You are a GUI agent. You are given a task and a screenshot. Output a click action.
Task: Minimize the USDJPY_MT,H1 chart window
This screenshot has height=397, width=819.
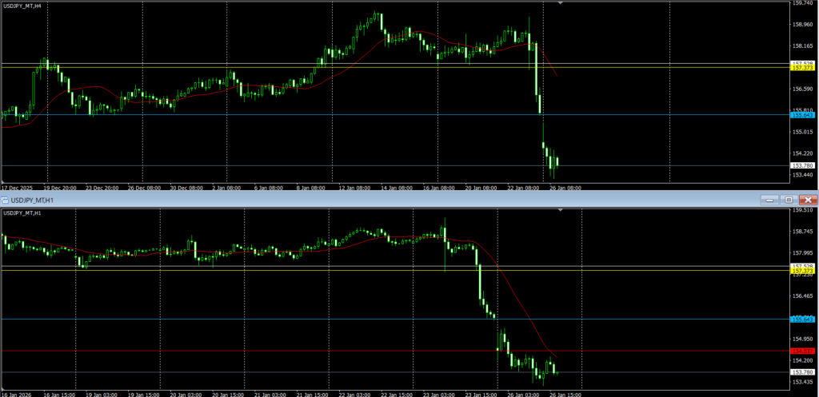(770, 199)
